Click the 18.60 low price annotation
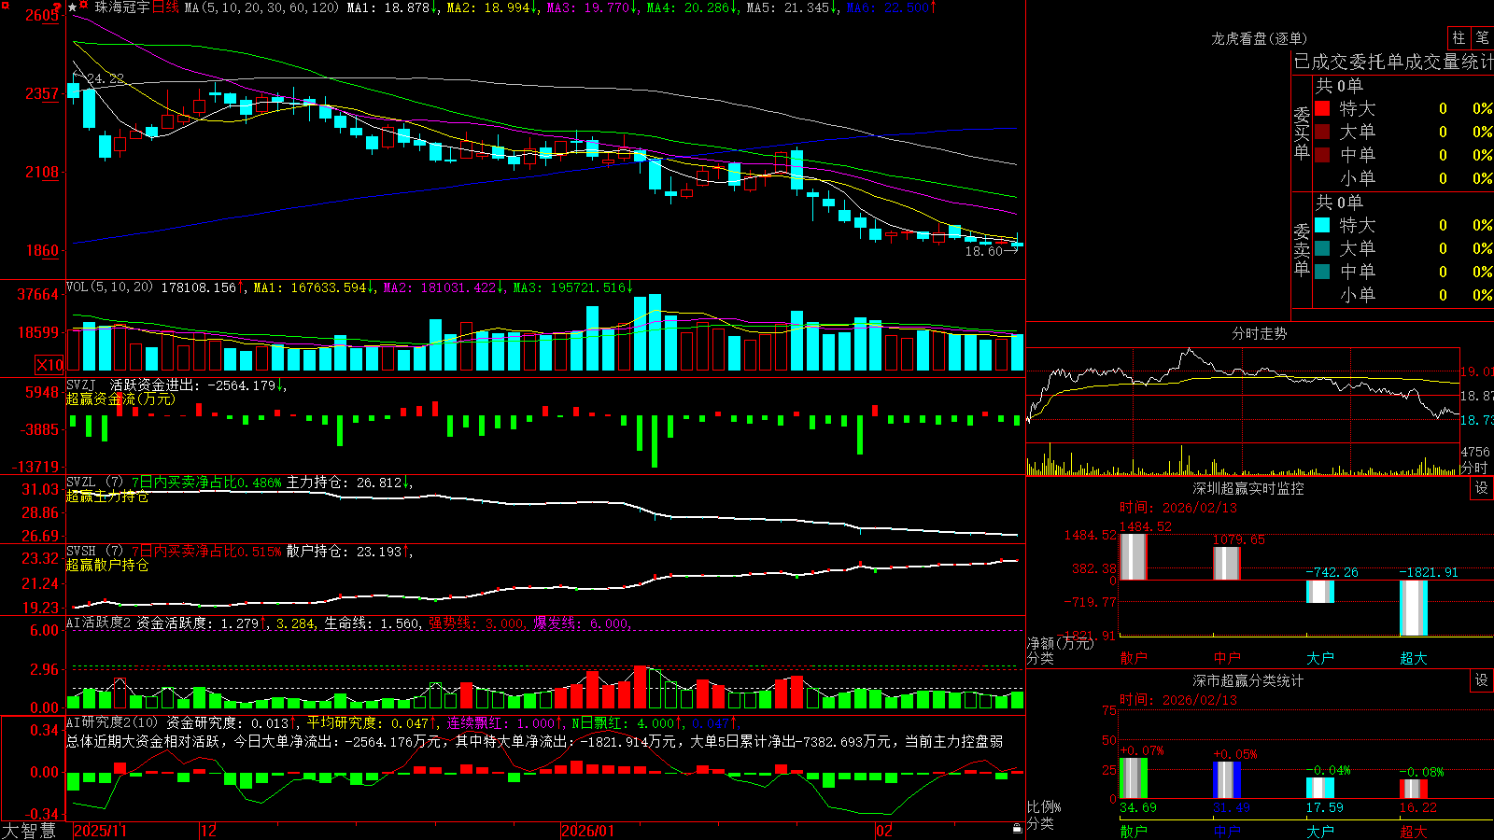This screenshot has width=1494, height=840. pyautogui.click(x=984, y=251)
